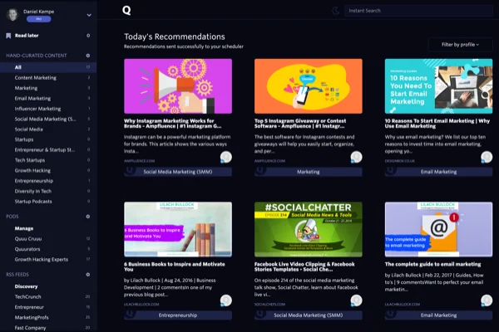This screenshot has width=499, height=332.
Task: Click Discovery under RSS Feeds
Action: (26, 286)
